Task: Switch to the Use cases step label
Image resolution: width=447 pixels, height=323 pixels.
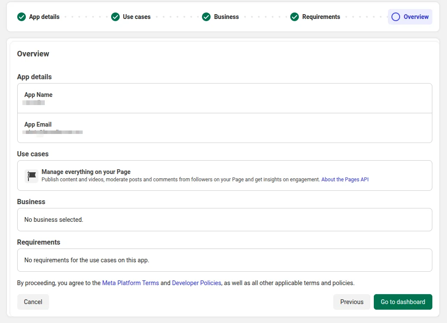Action: pyautogui.click(x=137, y=17)
